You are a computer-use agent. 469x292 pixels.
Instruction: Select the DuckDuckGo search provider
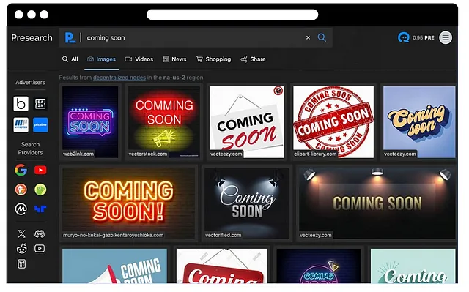[21, 190]
